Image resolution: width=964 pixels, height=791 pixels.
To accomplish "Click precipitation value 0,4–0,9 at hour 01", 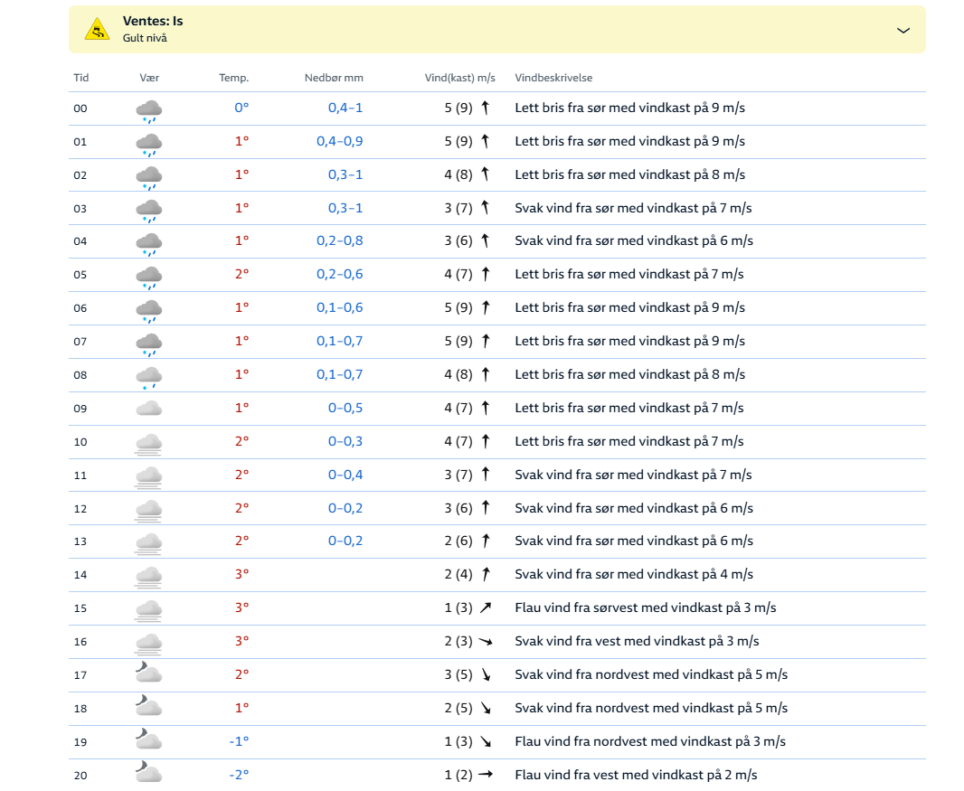I will tap(339, 141).
